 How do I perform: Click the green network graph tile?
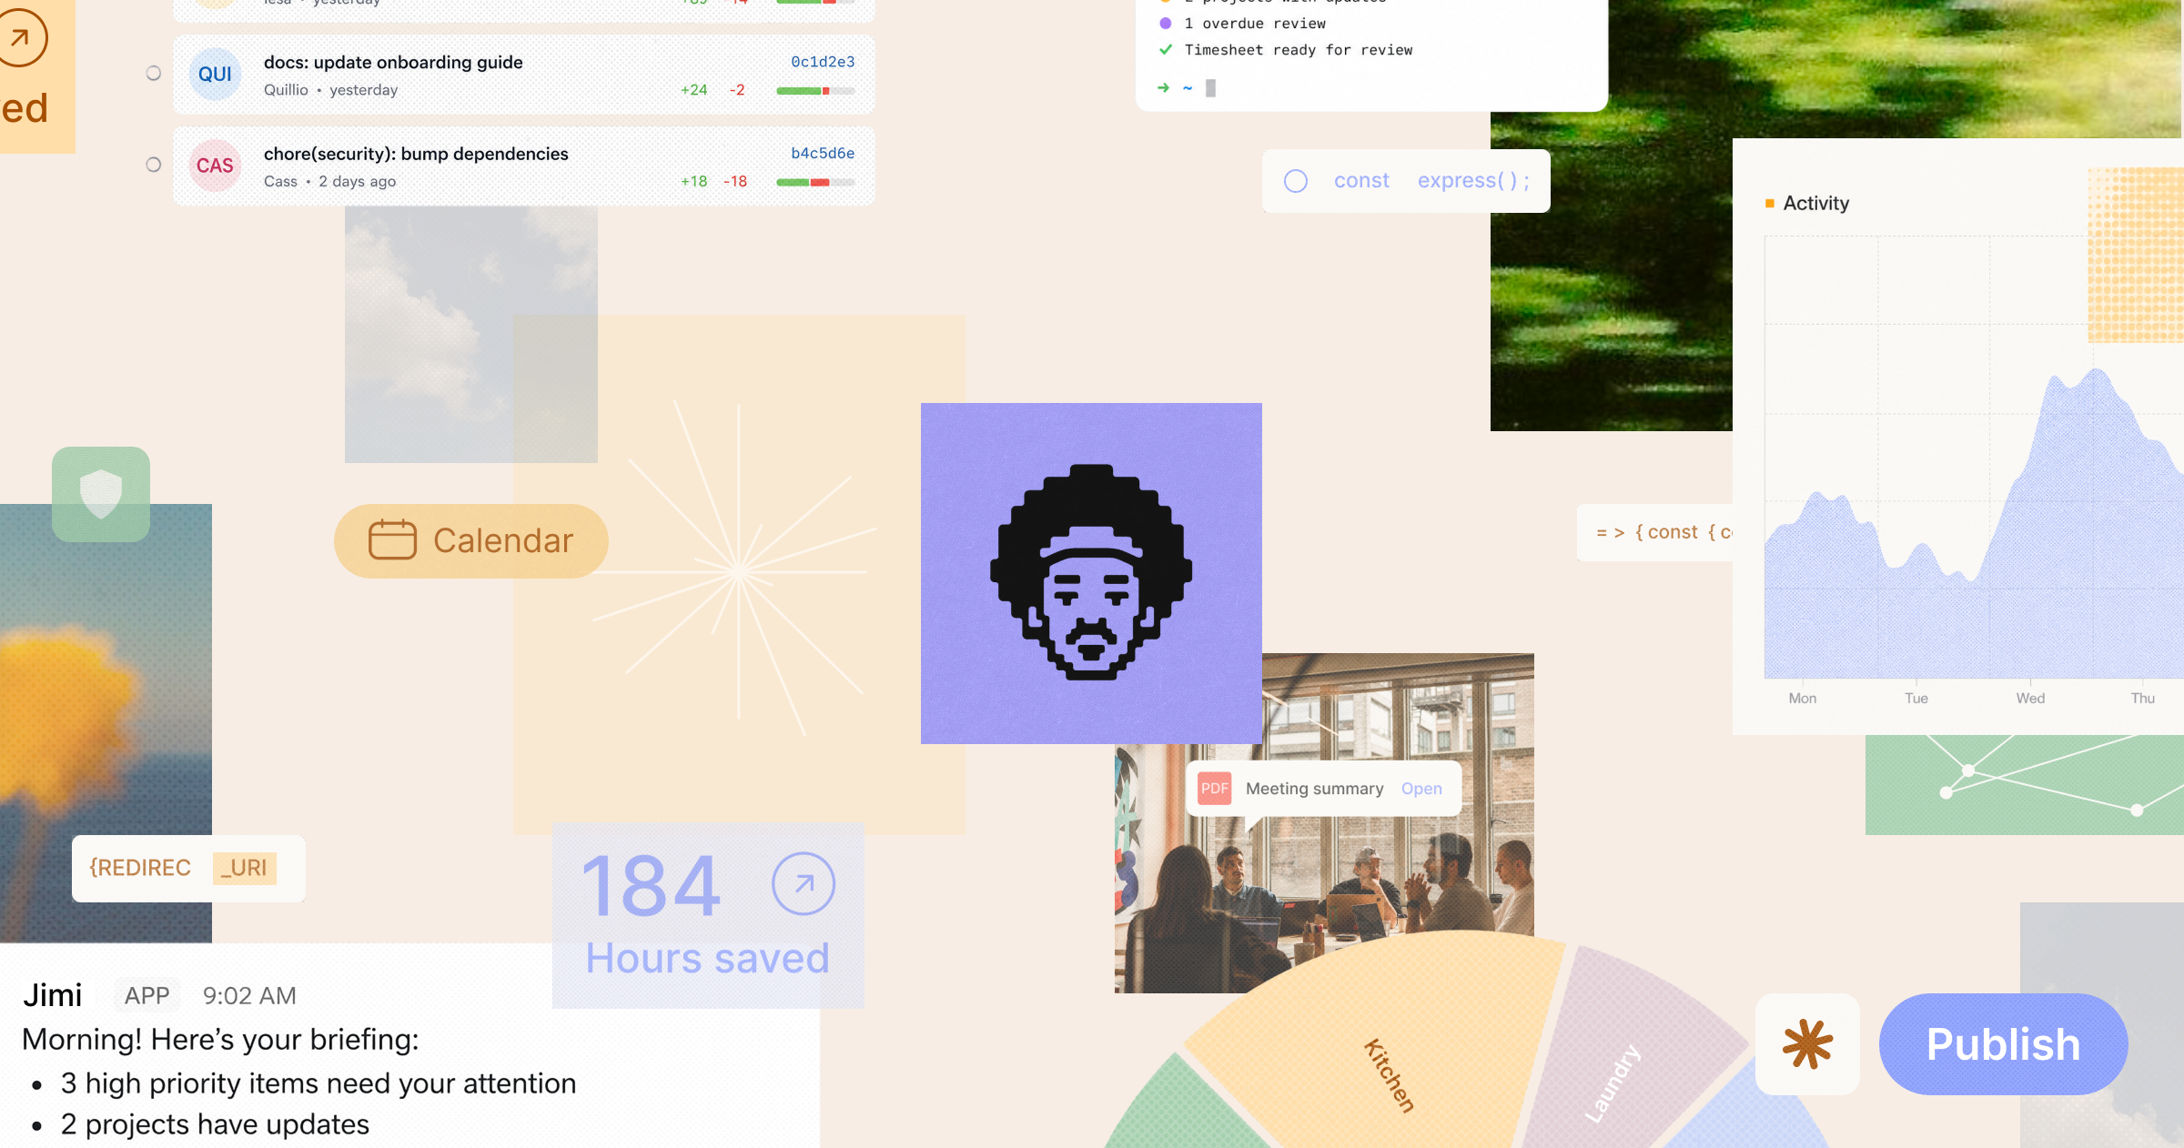pyautogui.click(x=2024, y=785)
